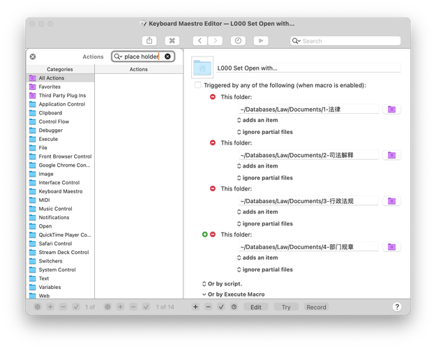Image resolution: width=436 pixels, height=349 pixels.
Task: Select the Front Browser Control category
Action: click(60, 156)
